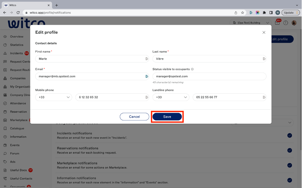Click the Statistics pie chart icon
Screen dimensions: 302x188
point(5,45)
